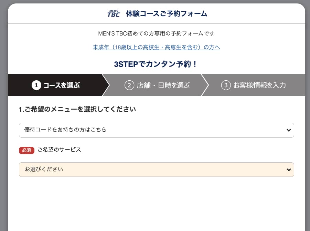Click the MEN'S TBC初めての方専用 description text
The height and width of the screenshot is (231, 310).
[x=156, y=33]
